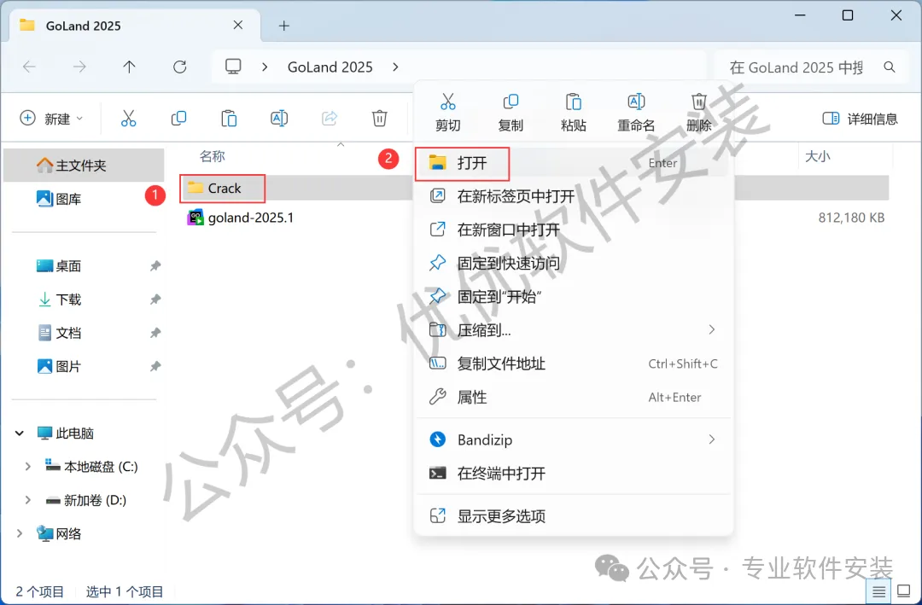Image resolution: width=922 pixels, height=605 pixels.
Task: Maximize the File Explorer window
Action: click(x=848, y=15)
